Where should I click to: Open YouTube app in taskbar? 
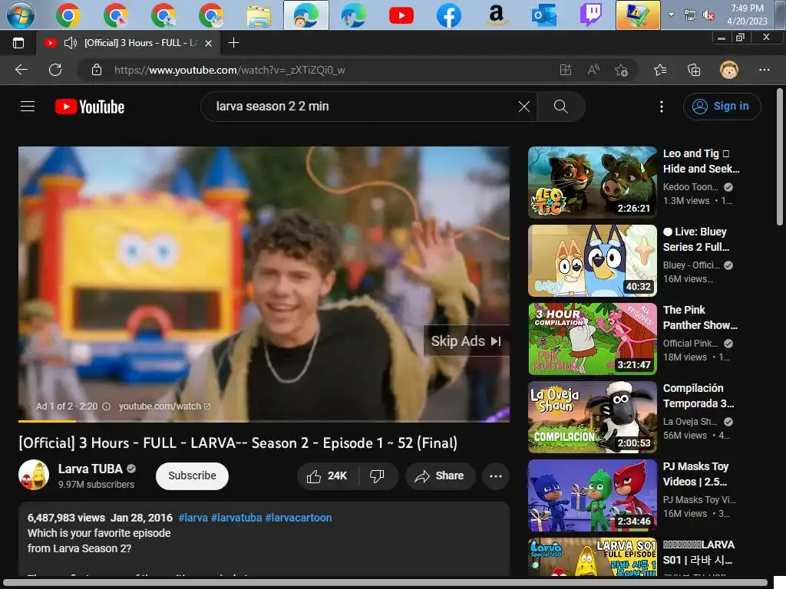(x=401, y=15)
